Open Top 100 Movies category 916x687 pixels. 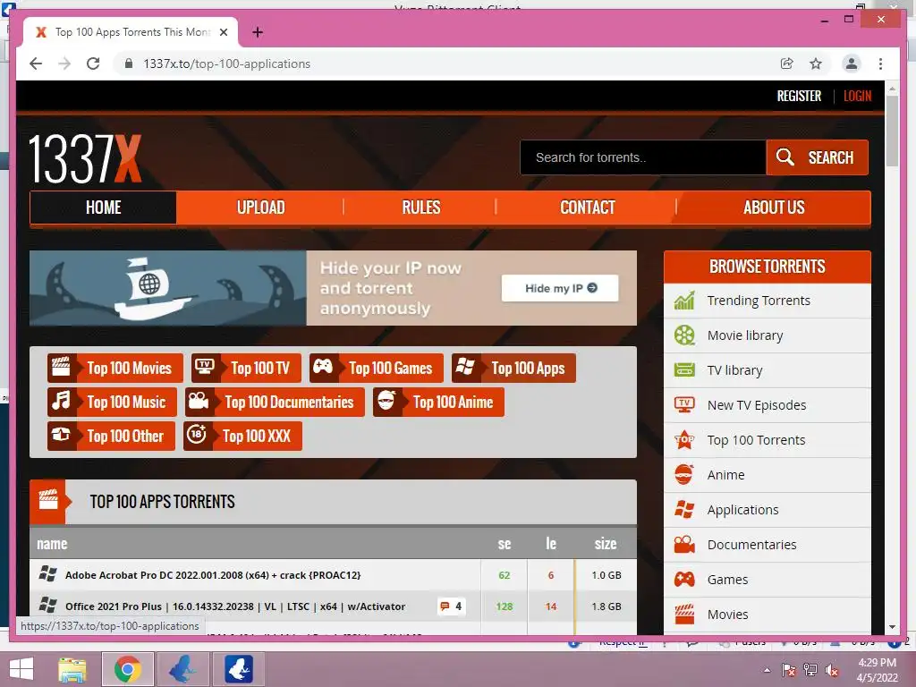(115, 368)
